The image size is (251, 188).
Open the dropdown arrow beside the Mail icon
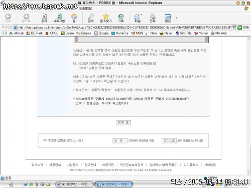(x=142, y=15)
